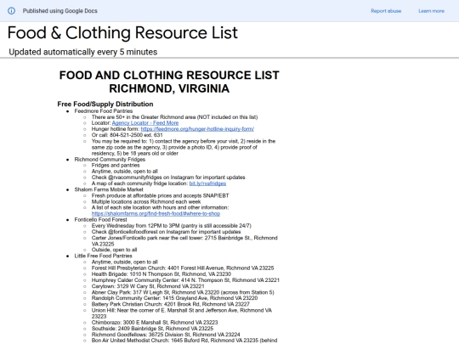
Task: Click the Richmond Community Fridges bullet
Action: [110, 160]
